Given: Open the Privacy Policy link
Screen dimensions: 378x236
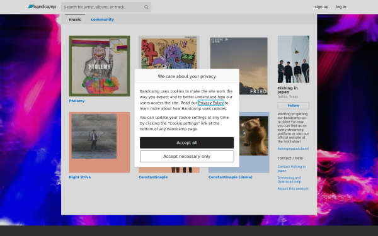Looking at the screenshot, I should click(210, 103).
